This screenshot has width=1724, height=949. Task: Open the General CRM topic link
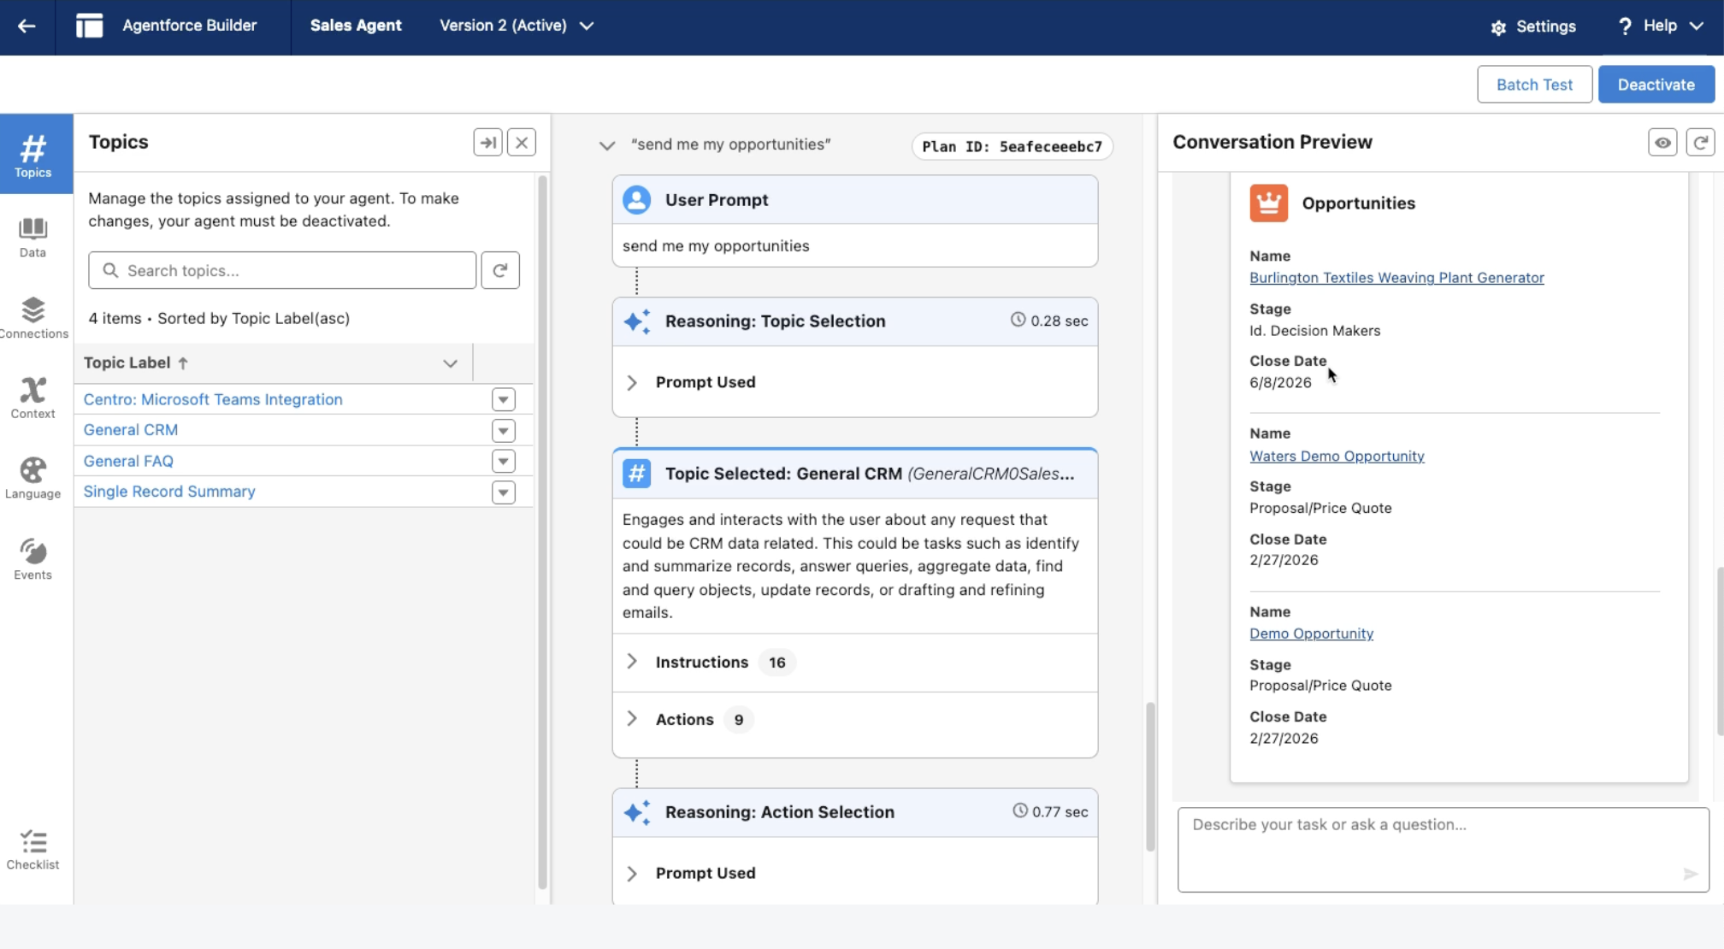(131, 430)
